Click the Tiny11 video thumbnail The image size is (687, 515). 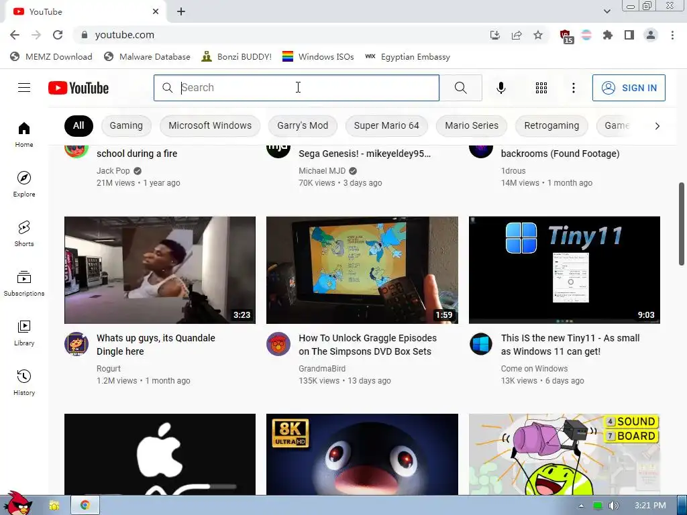click(x=564, y=270)
